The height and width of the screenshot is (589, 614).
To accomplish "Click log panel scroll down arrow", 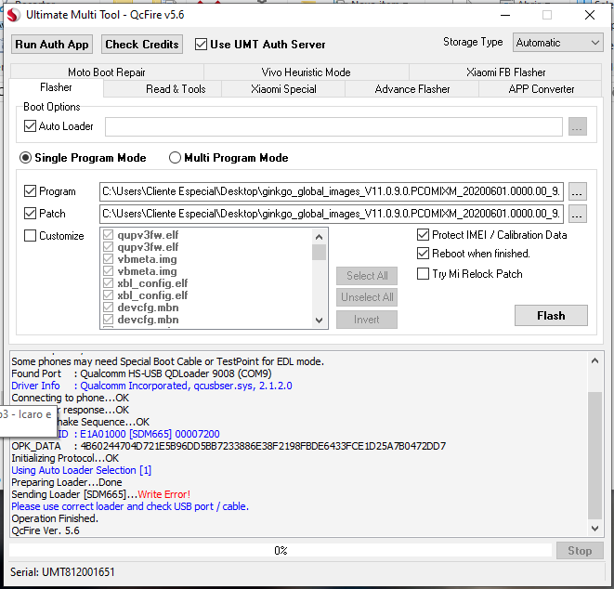I will [x=594, y=529].
